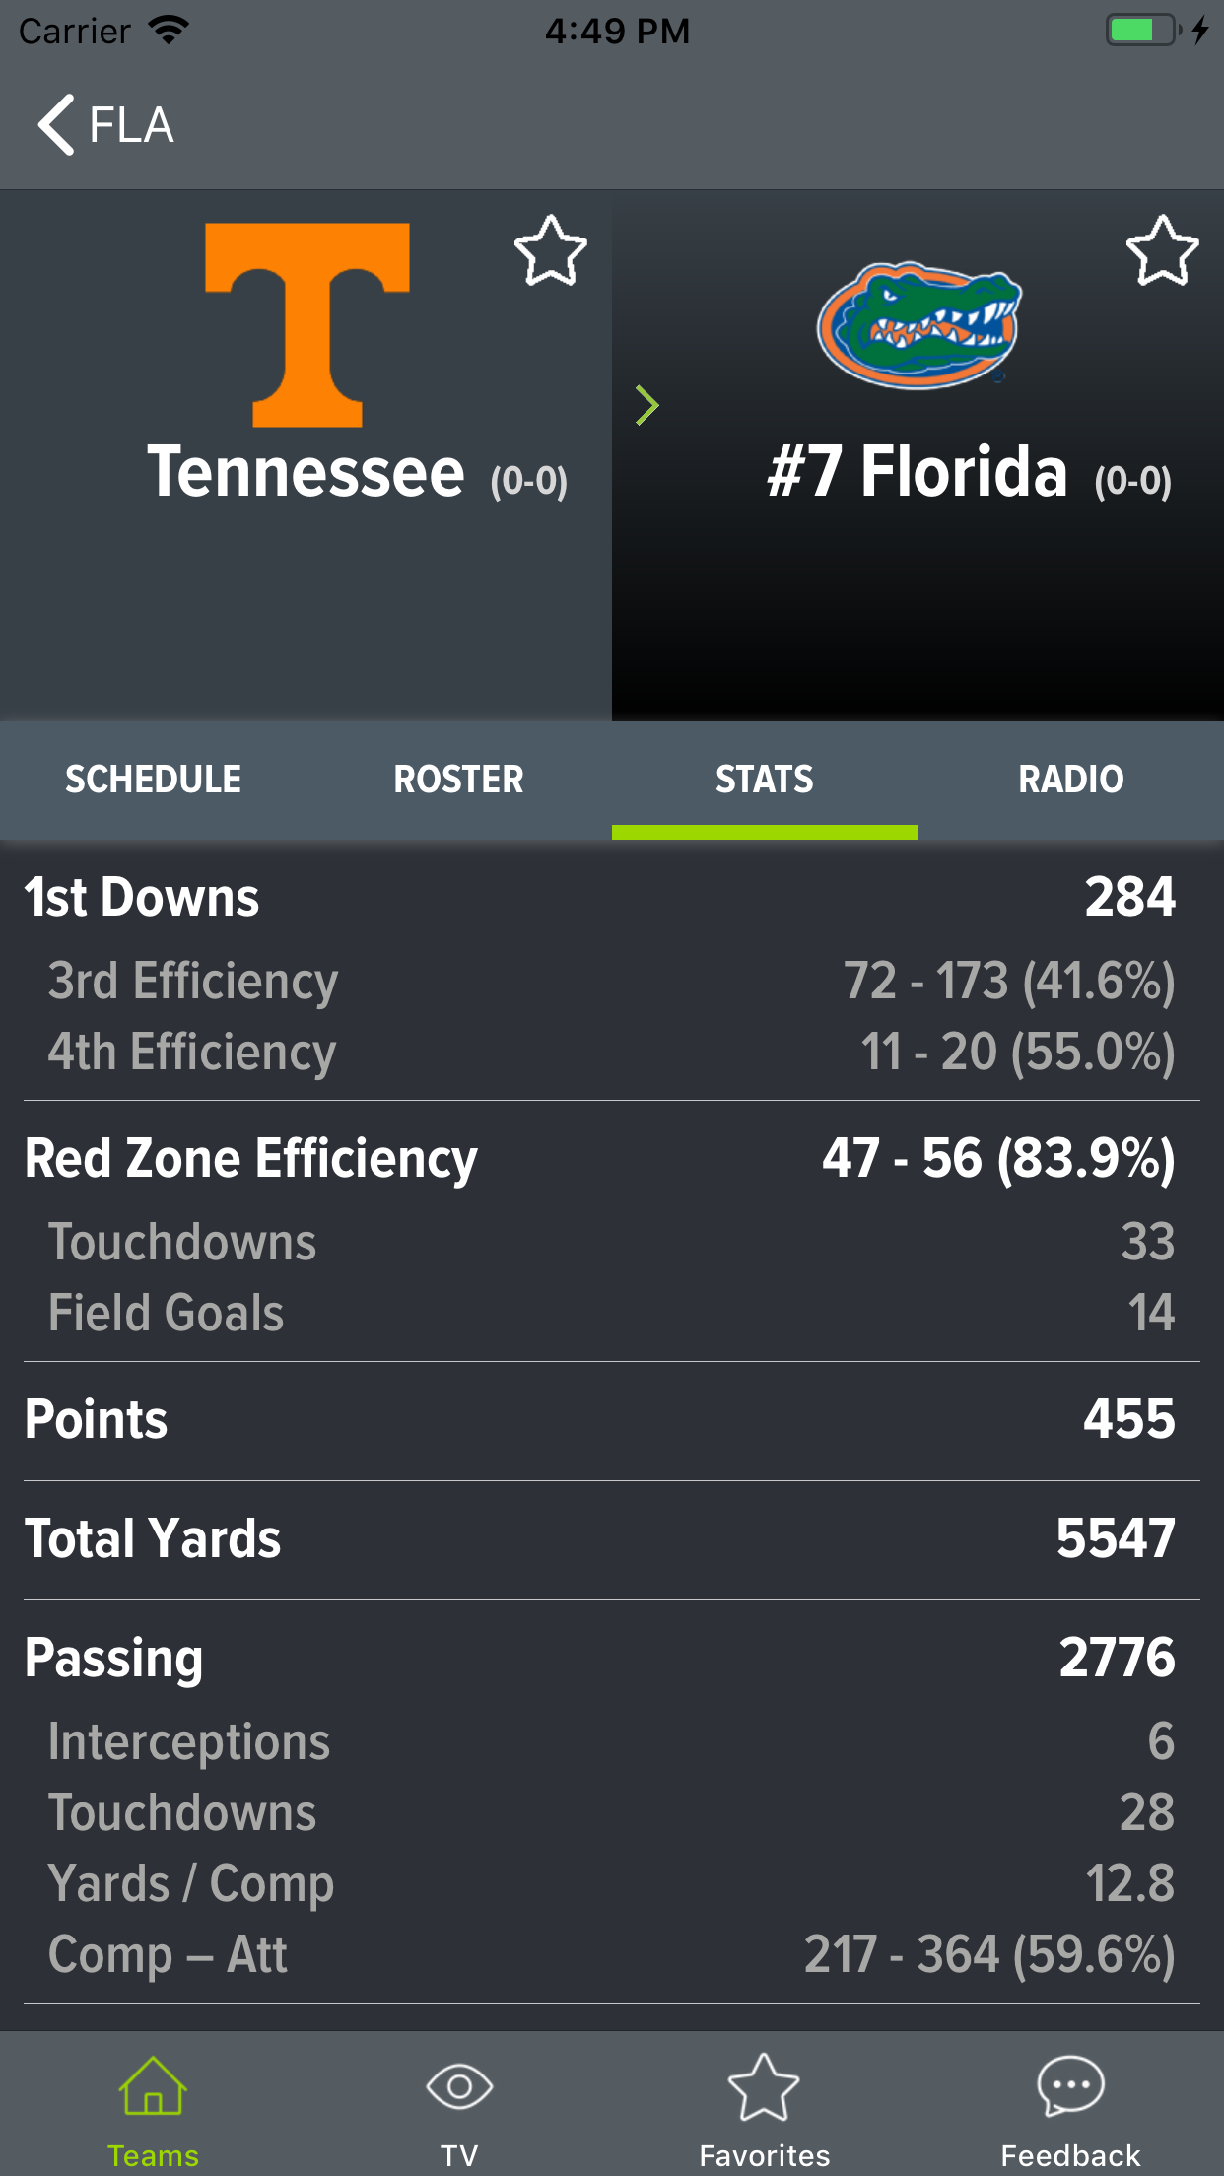Favorite Tennessee with the star

pos(551,251)
